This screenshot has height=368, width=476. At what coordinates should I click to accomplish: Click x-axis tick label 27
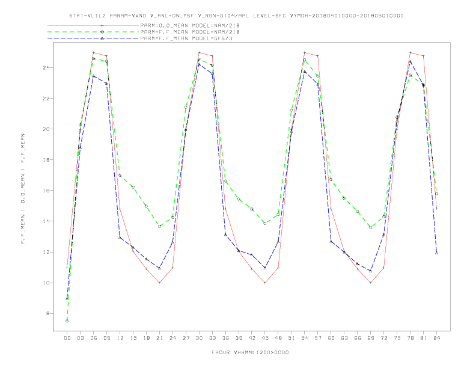pyautogui.click(x=186, y=338)
